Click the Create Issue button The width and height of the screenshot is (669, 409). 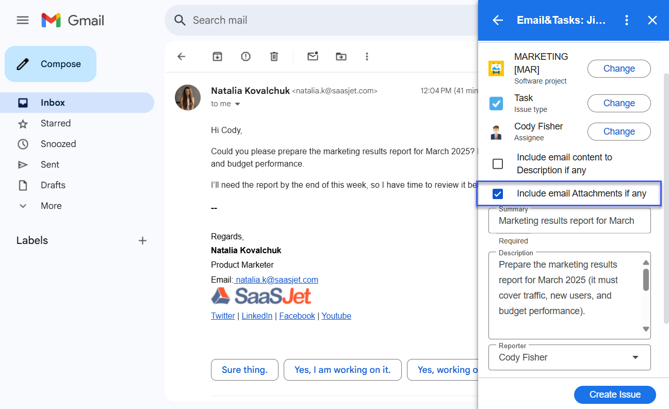click(615, 395)
